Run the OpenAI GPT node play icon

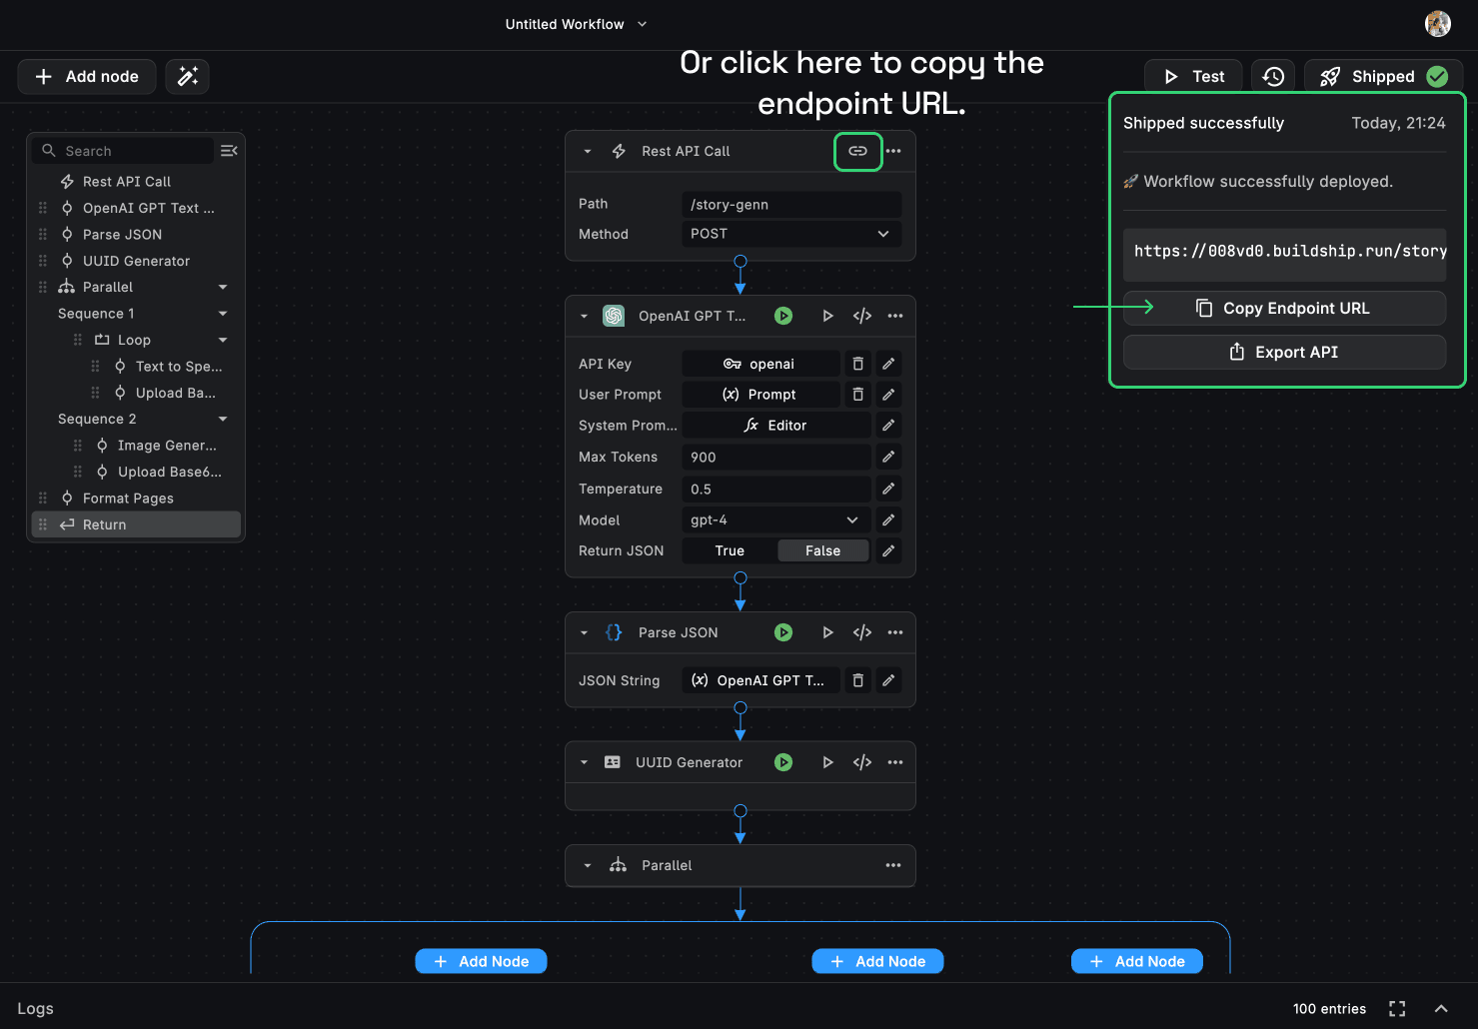[827, 316]
